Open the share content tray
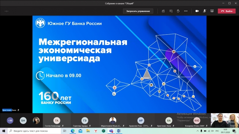 coord(212,11)
